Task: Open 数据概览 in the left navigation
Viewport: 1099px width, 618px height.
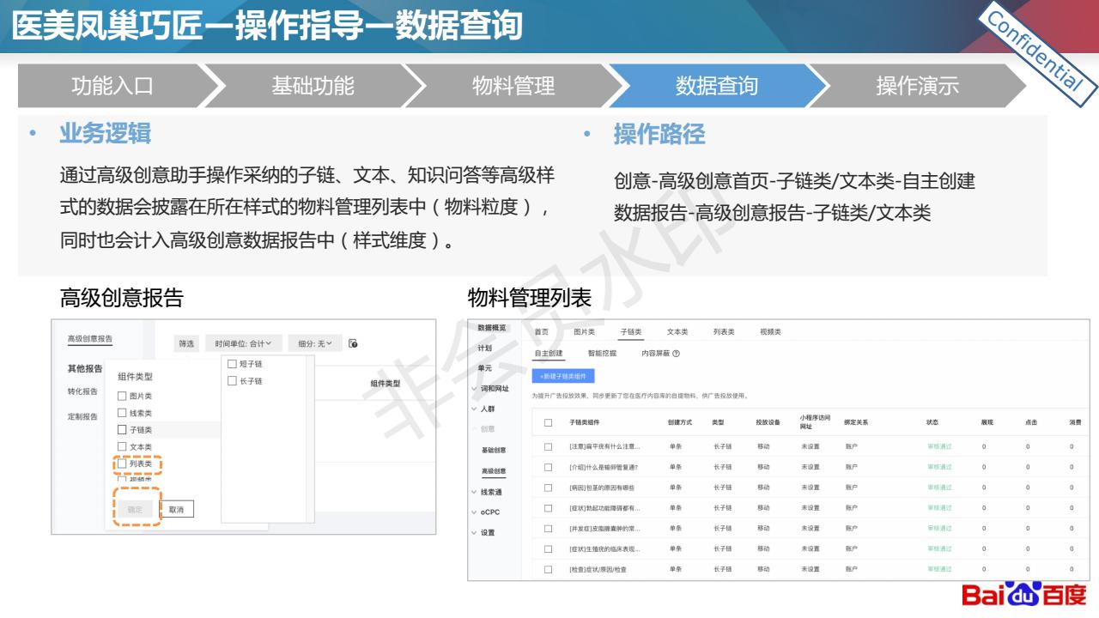Action: [492, 328]
